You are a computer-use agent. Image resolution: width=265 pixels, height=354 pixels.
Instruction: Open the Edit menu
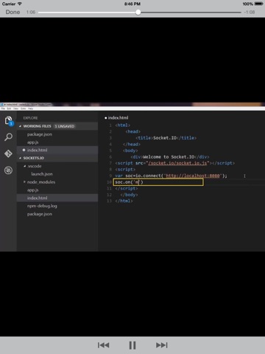pos(9,108)
